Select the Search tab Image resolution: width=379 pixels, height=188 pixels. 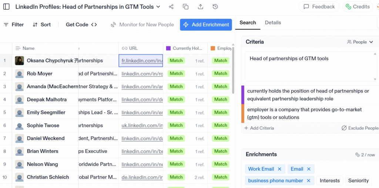[248, 23]
